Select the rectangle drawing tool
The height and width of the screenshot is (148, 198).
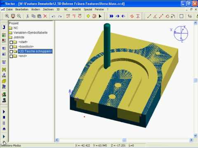pyautogui.click(x=181, y=16)
